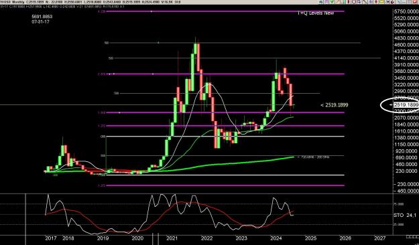
Task: Click the 2022 year label on the time axis
Action: pos(206,238)
